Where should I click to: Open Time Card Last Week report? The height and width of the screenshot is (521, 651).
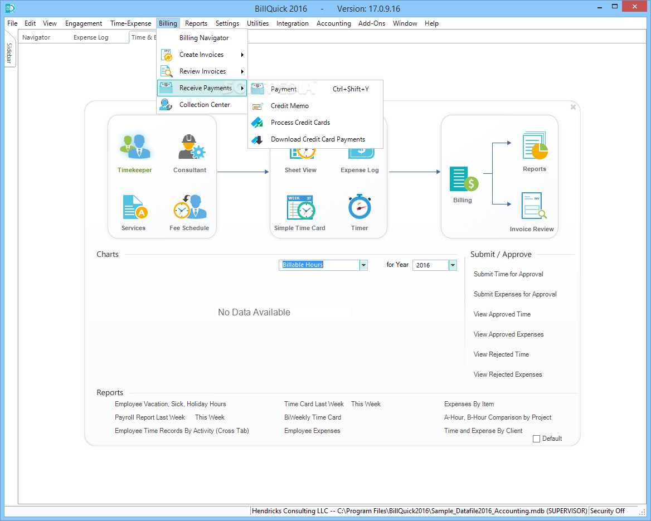coord(314,404)
